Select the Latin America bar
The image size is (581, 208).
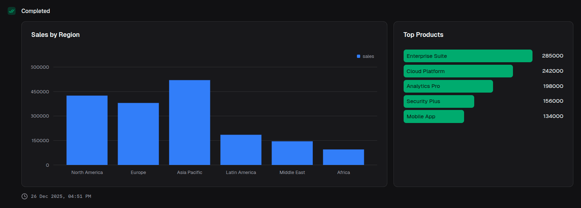(x=241, y=150)
